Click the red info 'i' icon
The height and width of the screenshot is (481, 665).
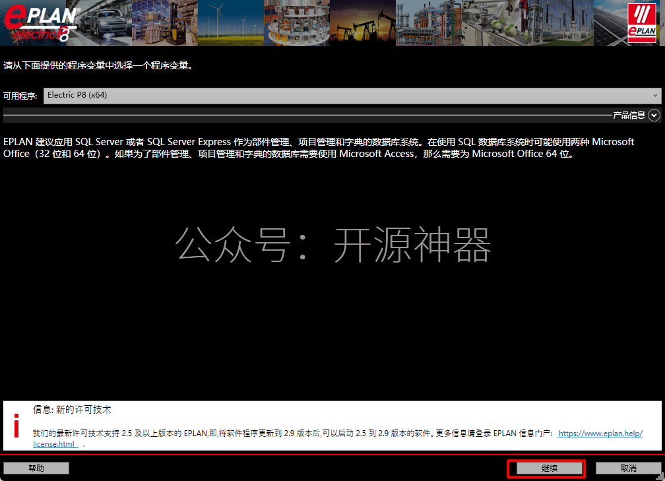click(16, 426)
